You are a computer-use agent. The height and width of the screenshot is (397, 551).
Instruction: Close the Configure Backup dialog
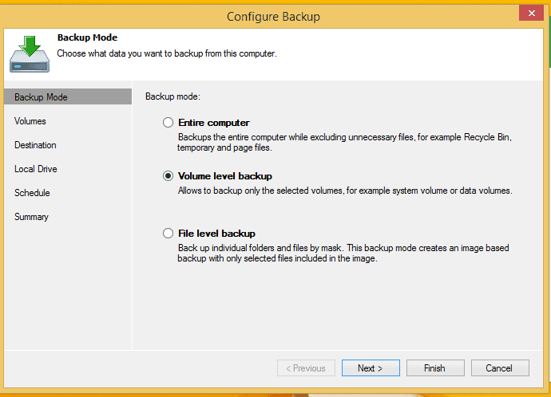click(x=531, y=14)
